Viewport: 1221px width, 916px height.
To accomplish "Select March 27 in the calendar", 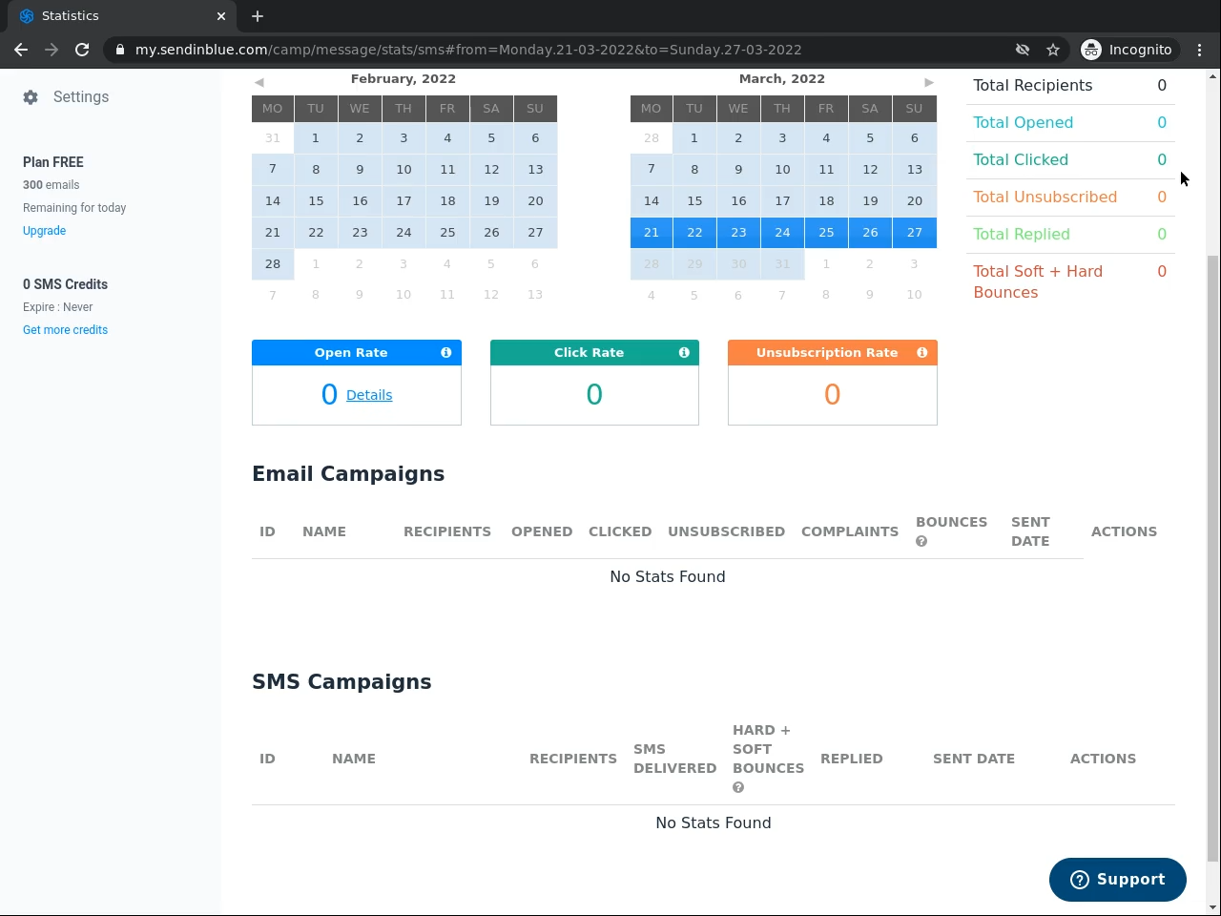I will [915, 233].
